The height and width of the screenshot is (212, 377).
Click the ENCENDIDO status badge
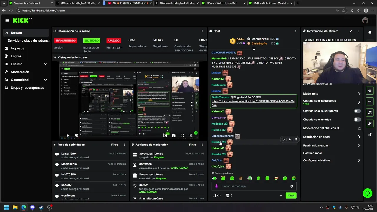92,41
